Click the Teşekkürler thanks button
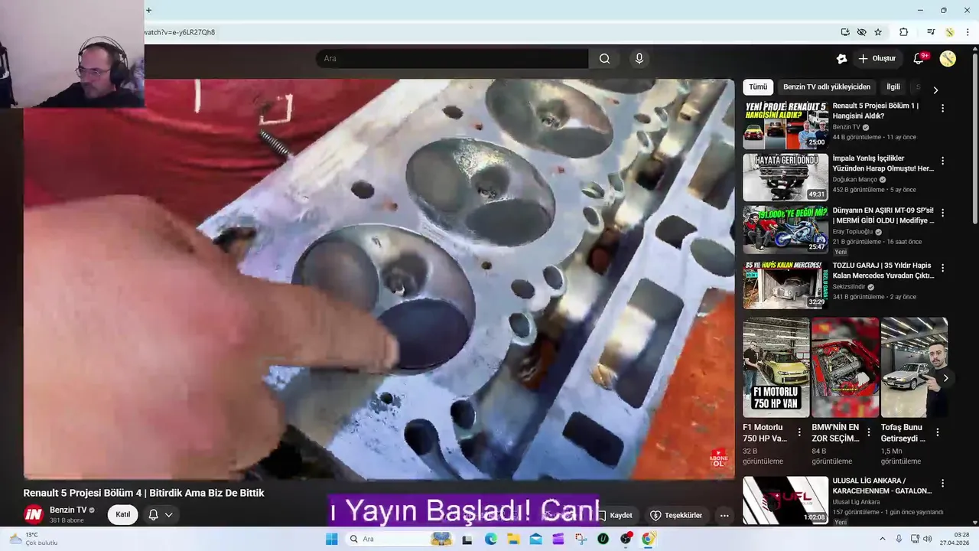Image resolution: width=979 pixels, height=551 pixels. click(676, 515)
